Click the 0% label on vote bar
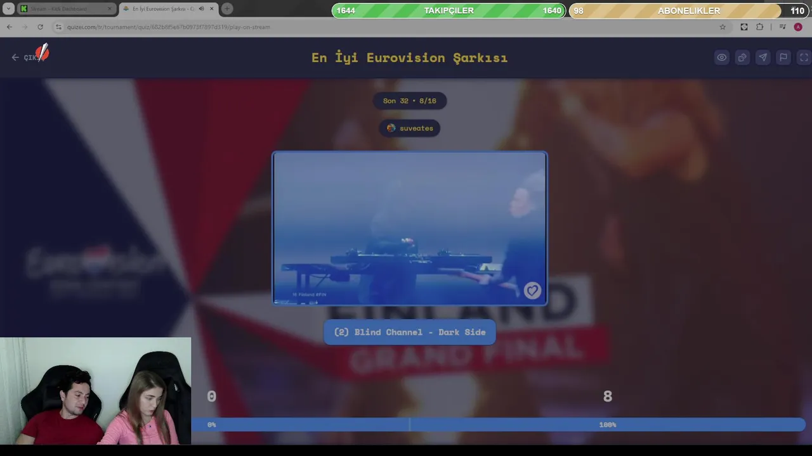 click(212, 424)
